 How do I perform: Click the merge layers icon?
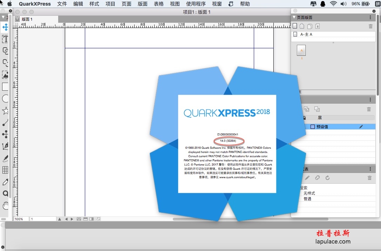coord(317,109)
